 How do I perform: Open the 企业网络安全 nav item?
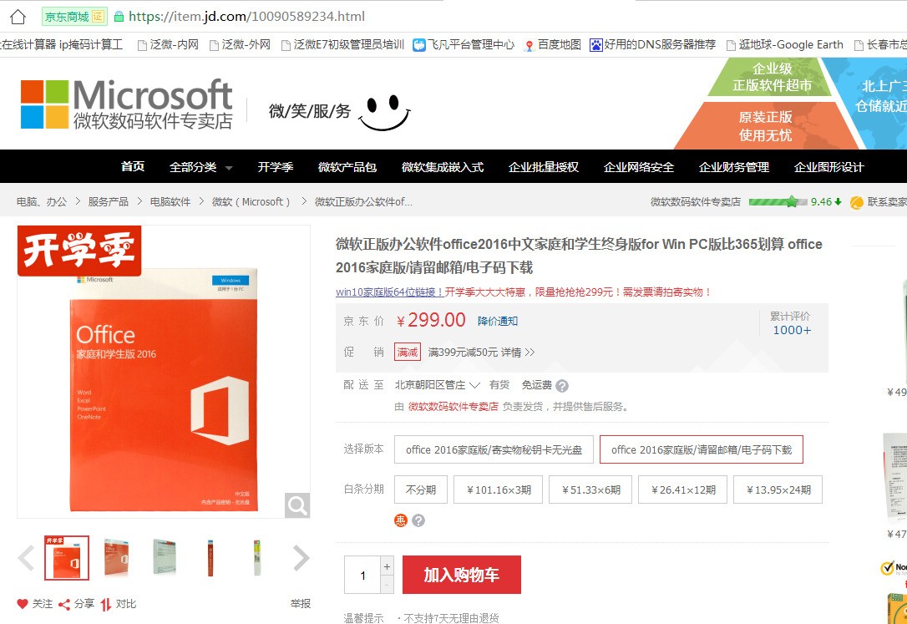[639, 167]
